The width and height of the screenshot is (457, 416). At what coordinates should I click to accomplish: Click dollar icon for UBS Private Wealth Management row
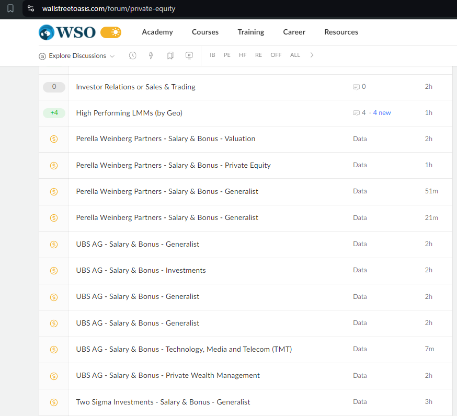pyautogui.click(x=54, y=376)
